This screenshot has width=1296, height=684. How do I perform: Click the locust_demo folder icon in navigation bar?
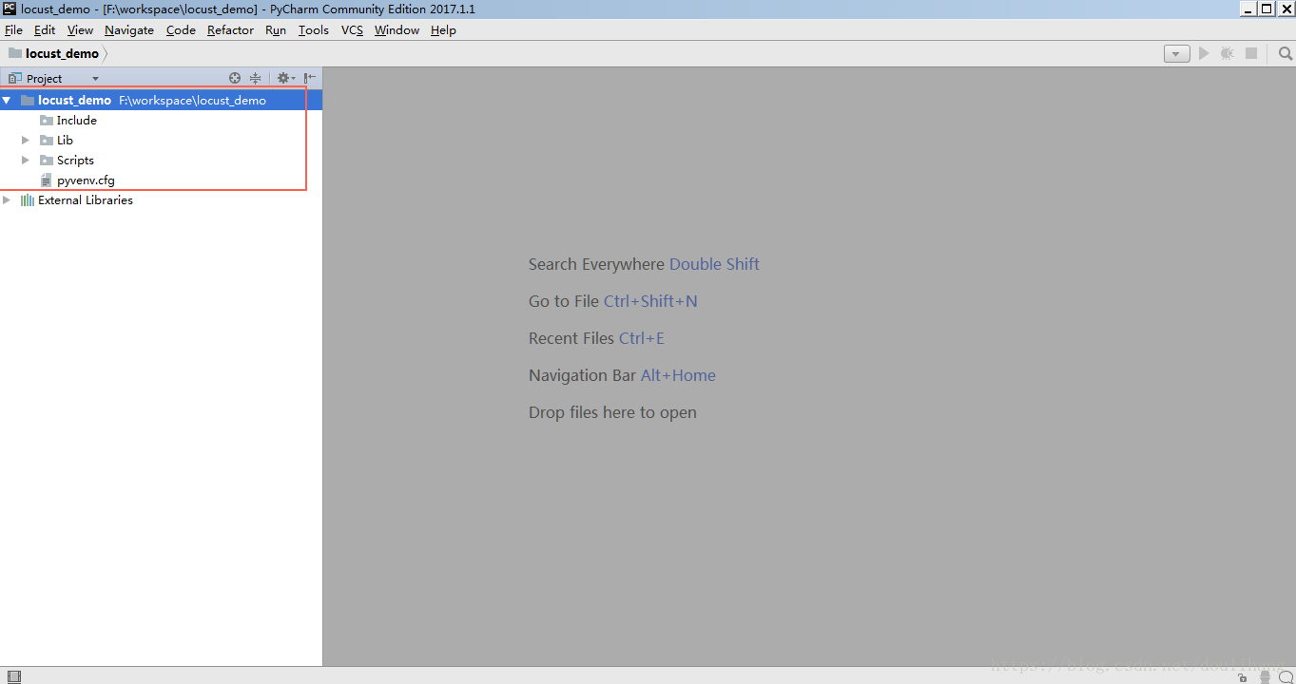[x=15, y=53]
